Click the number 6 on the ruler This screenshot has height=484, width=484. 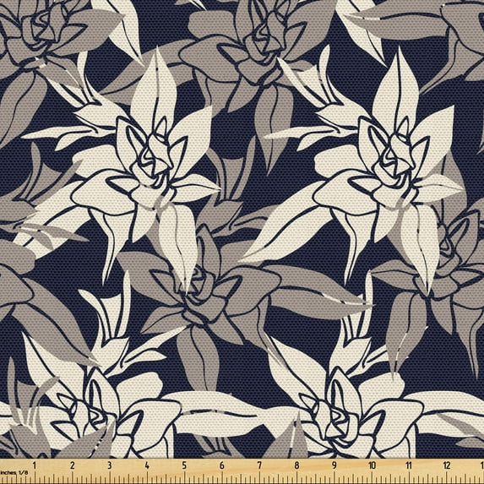point(221,465)
